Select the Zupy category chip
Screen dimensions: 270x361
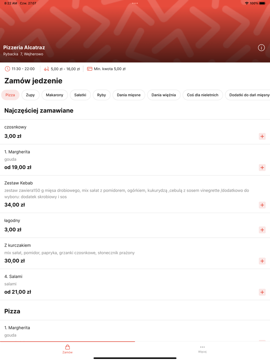click(30, 95)
